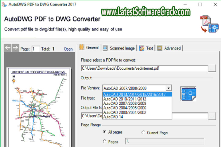Browse for input PDF file button
The height and width of the screenshot is (147, 221).
(x=212, y=69)
